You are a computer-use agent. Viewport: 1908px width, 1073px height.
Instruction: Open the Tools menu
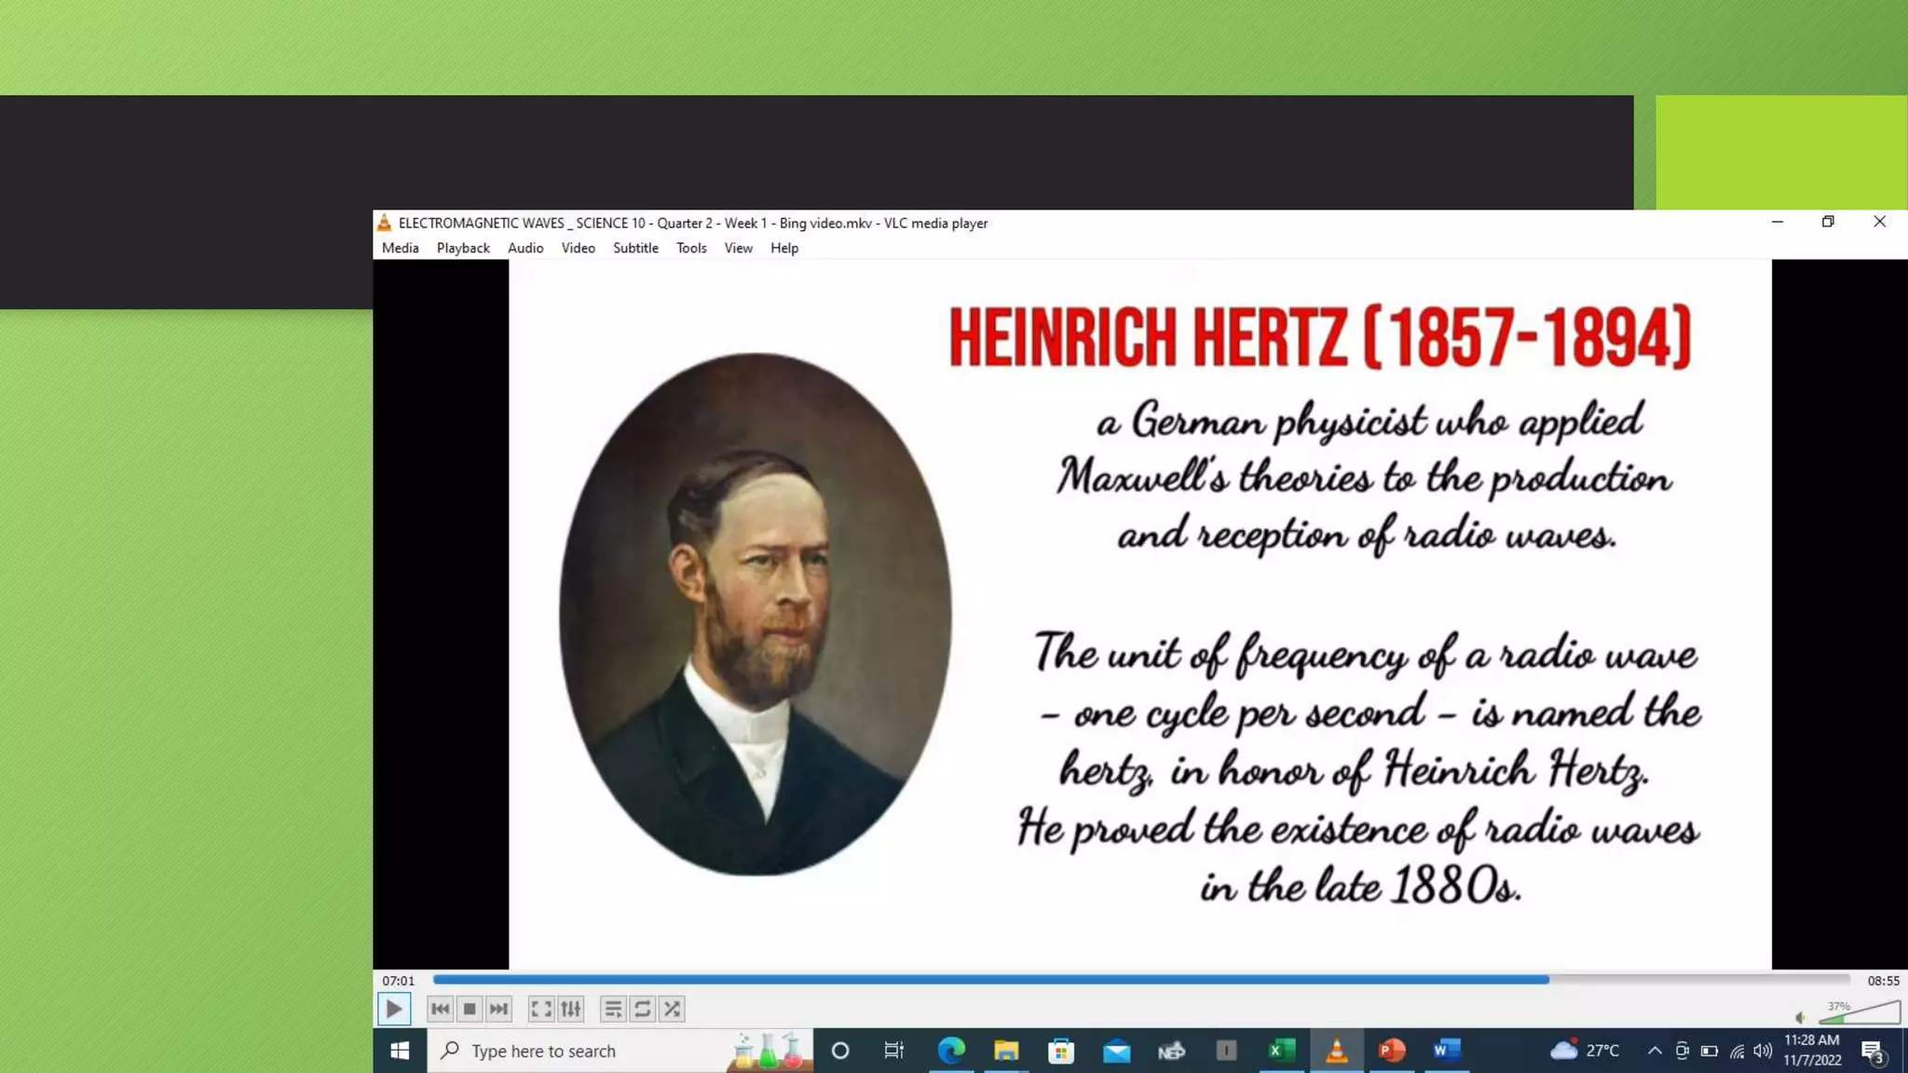click(691, 248)
